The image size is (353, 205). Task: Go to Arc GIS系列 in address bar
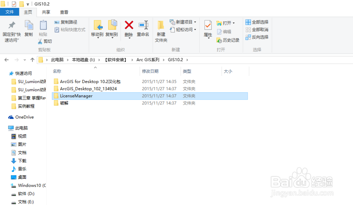pos(148,60)
